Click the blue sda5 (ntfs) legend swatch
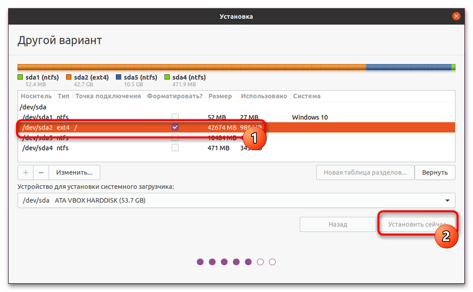The width and height of the screenshot is (473, 292). pyautogui.click(x=118, y=77)
